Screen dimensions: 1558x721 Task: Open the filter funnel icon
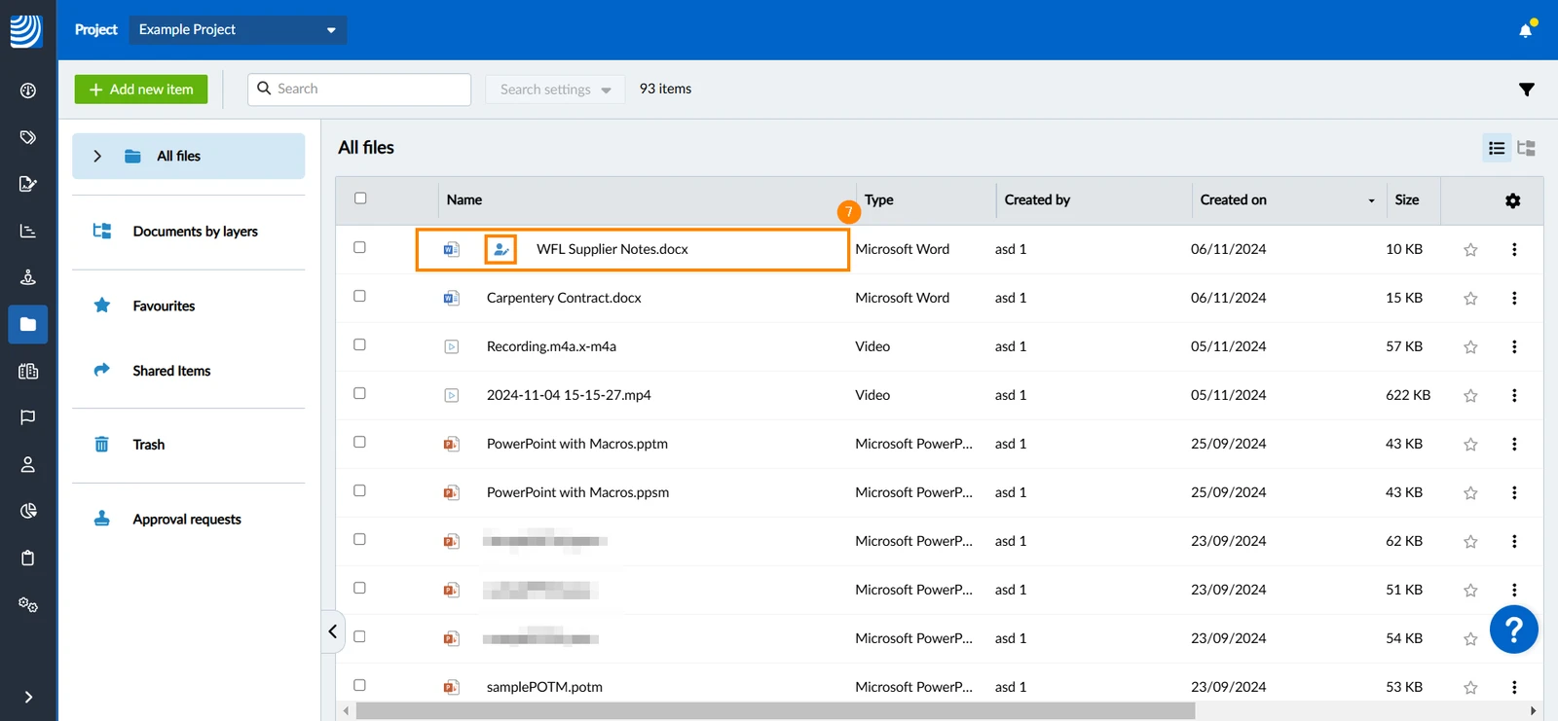click(1527, 90)
